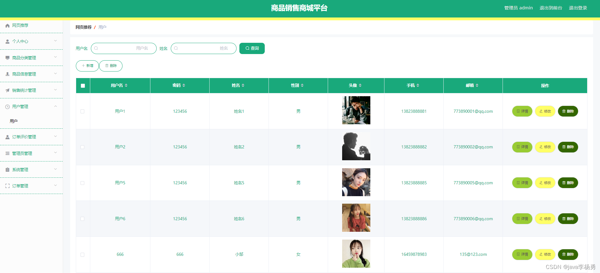Open avatar thumbnail of 用户6
Image resolution: width=600 pixels, height=273 pixels.
[356, 218]
